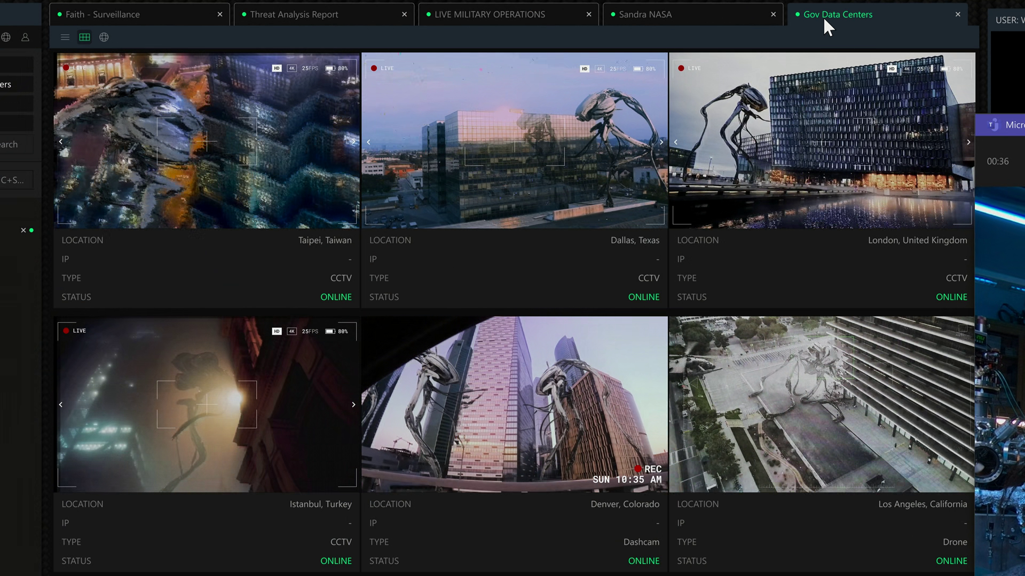Close the Threat Analysis Report tab
The width and height of the screenshot is (1025, 576).
[404, 14]
